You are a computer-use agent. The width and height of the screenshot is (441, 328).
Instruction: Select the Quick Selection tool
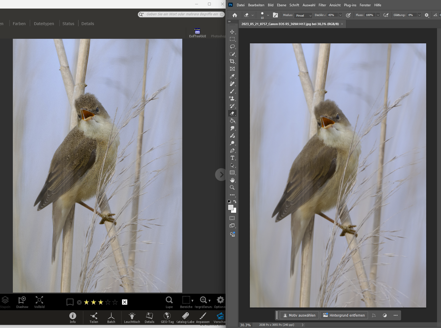click(232, 54)
